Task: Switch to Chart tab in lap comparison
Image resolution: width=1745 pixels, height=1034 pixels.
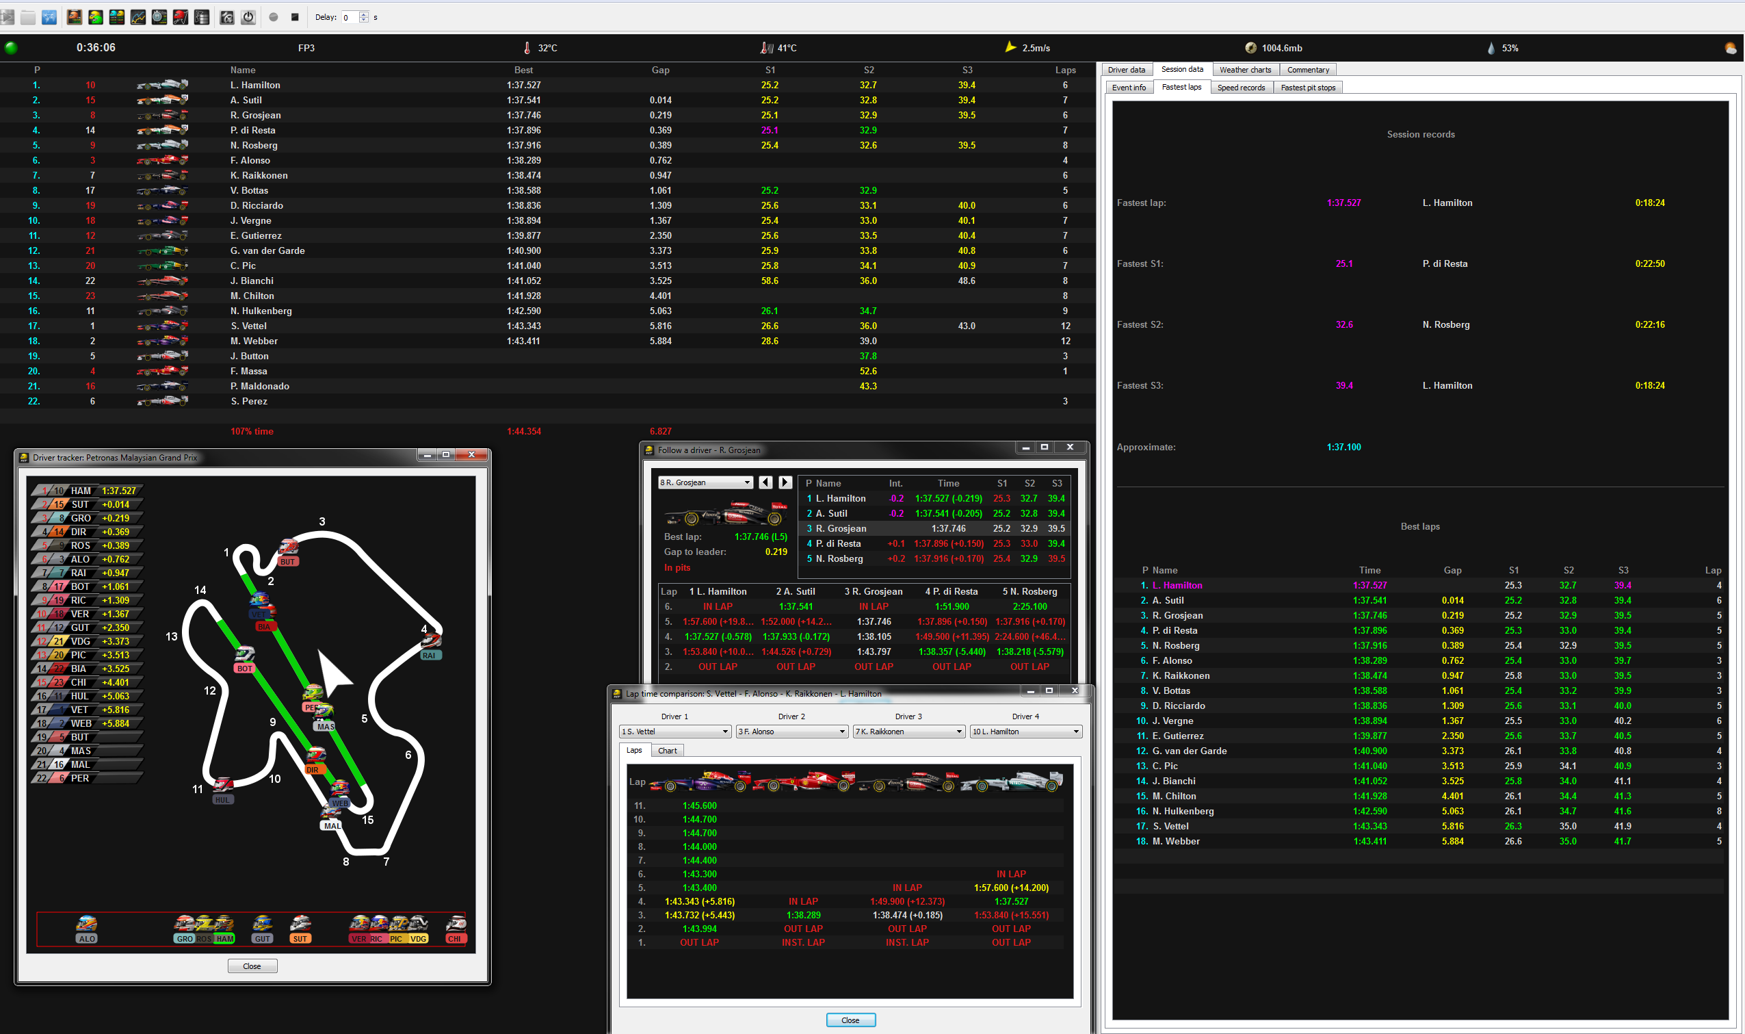Action: pos(667,751)
